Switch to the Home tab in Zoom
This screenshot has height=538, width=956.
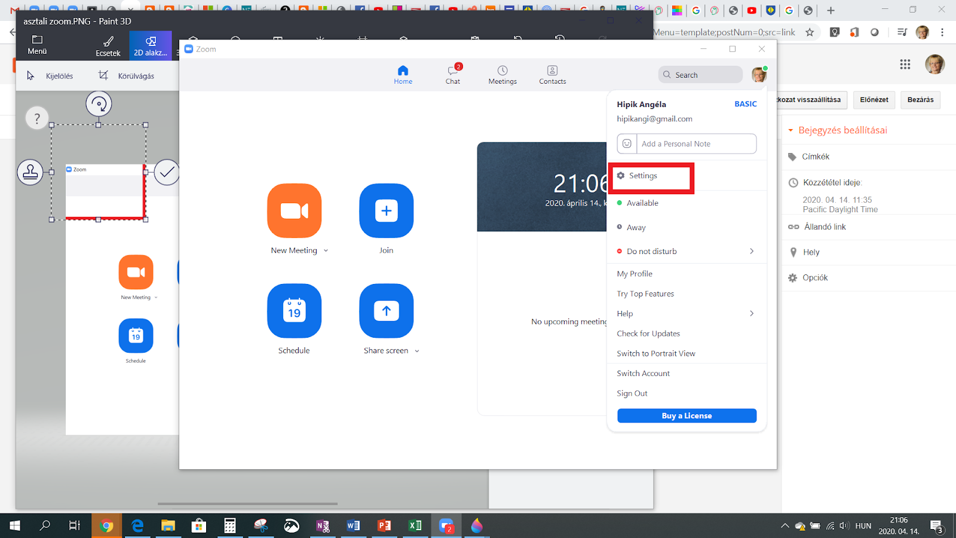pos(403,75)
